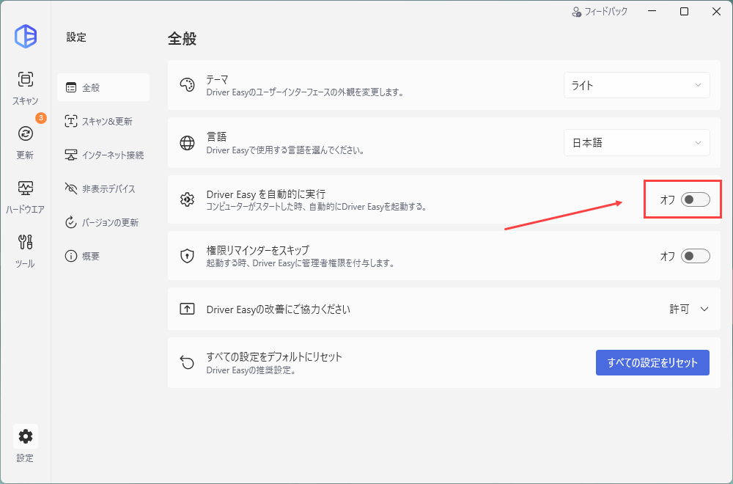Open the ツール tools icon

click(x=25, y=242)
